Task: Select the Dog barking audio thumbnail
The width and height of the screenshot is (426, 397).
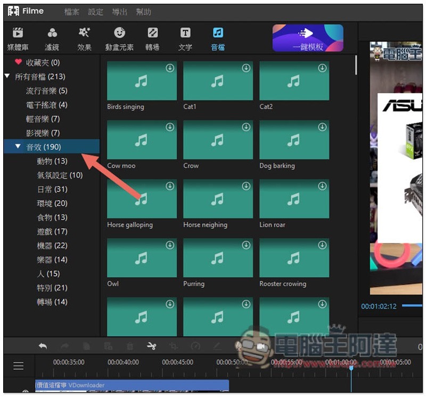Action: (294, 140)
